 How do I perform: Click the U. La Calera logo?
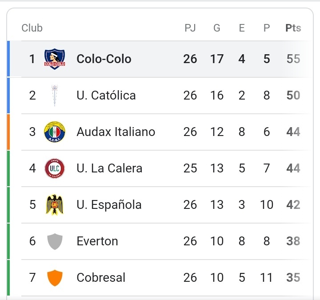pos(55,168)
